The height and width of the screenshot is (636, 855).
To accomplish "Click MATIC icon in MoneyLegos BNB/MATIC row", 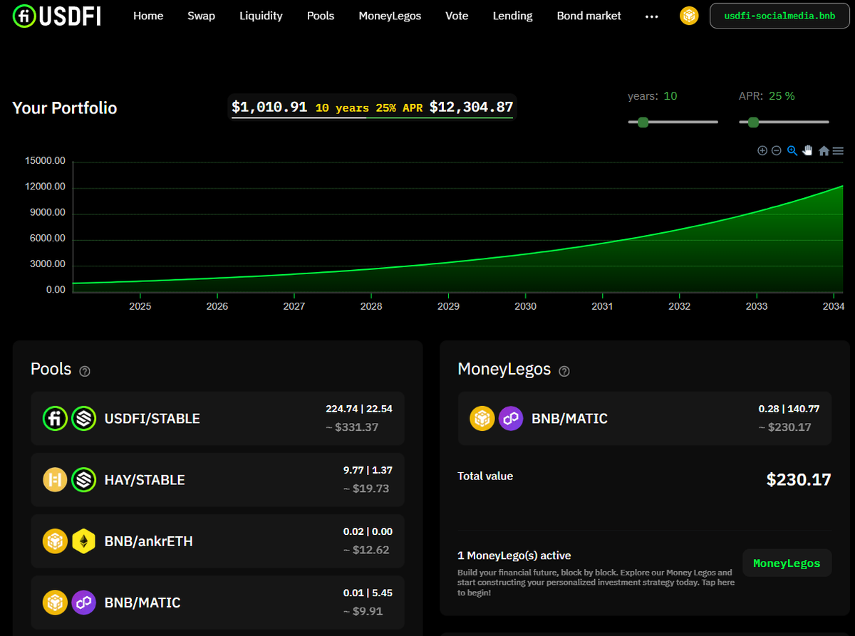I will 511,419.
